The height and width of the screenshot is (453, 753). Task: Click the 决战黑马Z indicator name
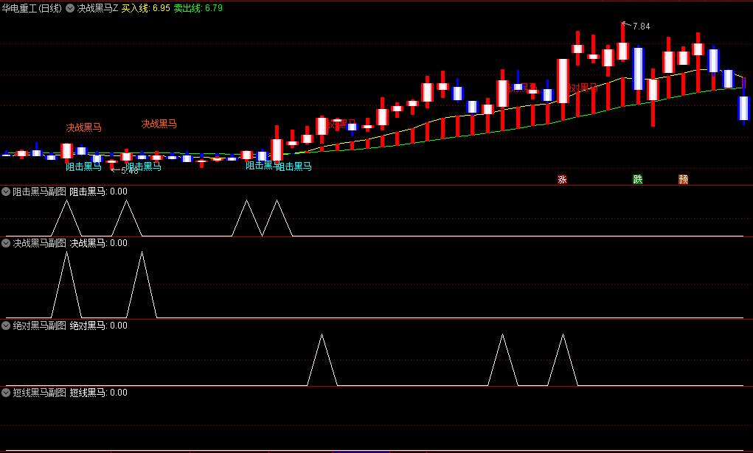pos(97,8)
